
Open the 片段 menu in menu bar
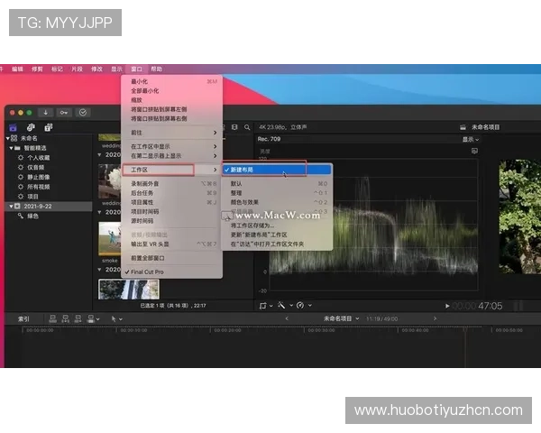point(77,69)
